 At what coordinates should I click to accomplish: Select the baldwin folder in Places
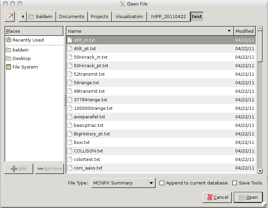tap(34, 50)
